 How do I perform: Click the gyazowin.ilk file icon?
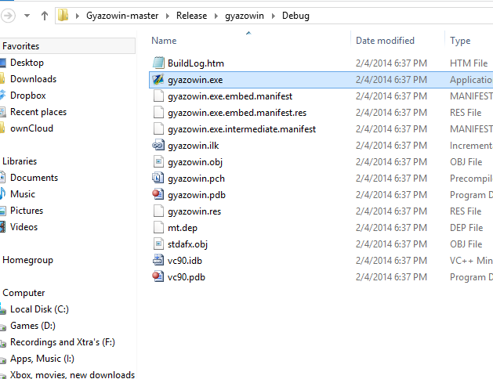pyautogui.click(x=158, y=146)
